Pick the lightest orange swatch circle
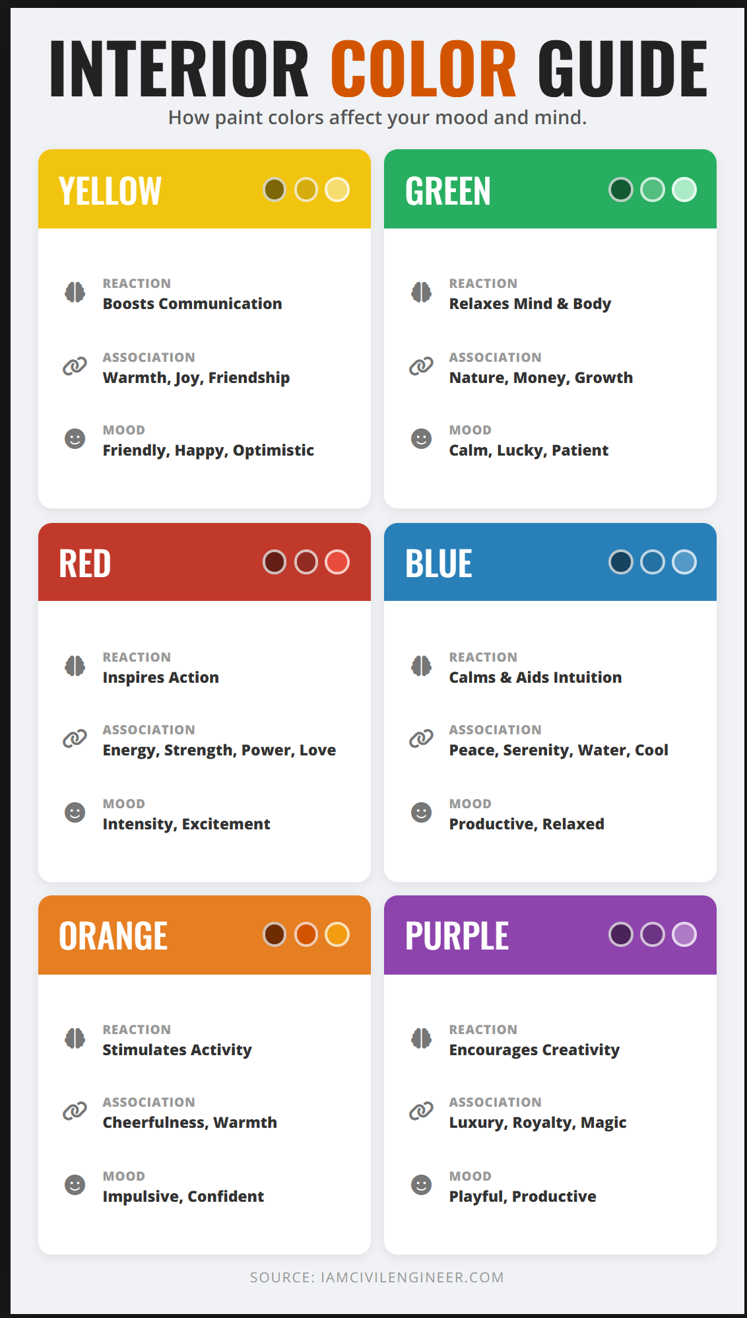747x1318 pixels. [x=337, y=934]
